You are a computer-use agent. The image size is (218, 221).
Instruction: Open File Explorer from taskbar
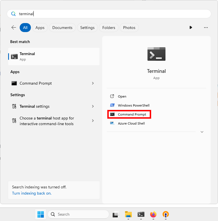pos(128,214)
